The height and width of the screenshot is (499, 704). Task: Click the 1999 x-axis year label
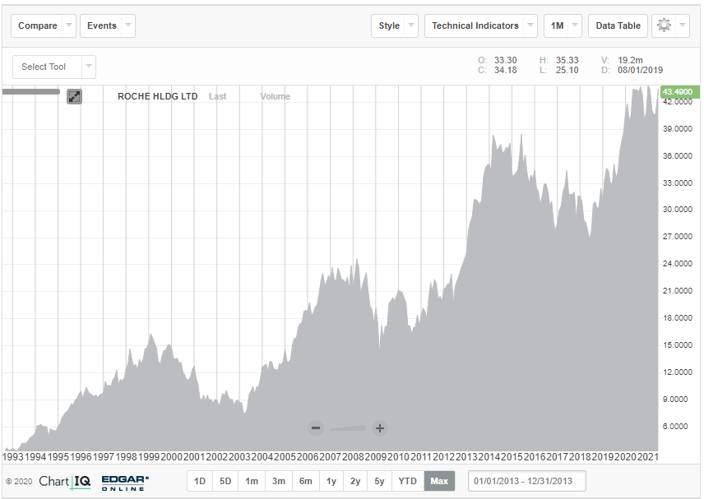[x=149, y=457]
